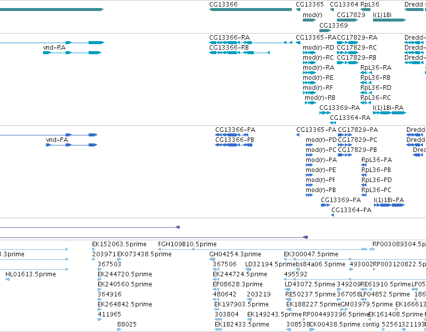Select the EK182433.5prime EST label
Image resolution: width=426 pixels, height=332 pixels.
pos(242,324)
